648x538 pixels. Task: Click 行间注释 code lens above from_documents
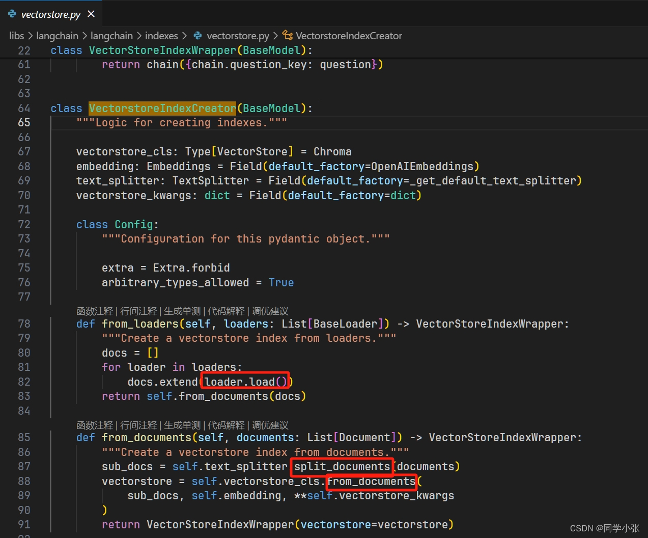(x=138, y=425)
